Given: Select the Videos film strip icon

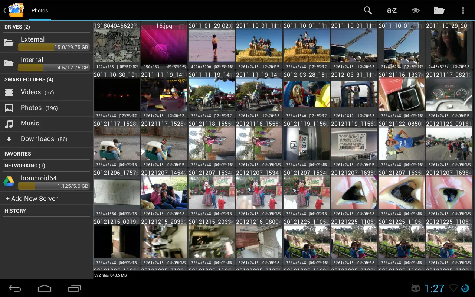Looking at the screenshot, I should point(9,92).
